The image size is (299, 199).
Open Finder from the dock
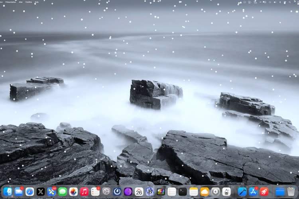coord(8,191)
